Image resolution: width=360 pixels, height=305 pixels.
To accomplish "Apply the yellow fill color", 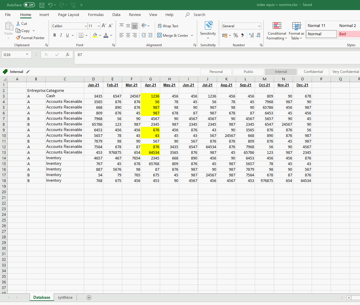I will 95,36.
